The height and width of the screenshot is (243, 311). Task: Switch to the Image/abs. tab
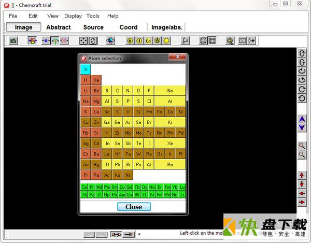click(x=166, y=27)
